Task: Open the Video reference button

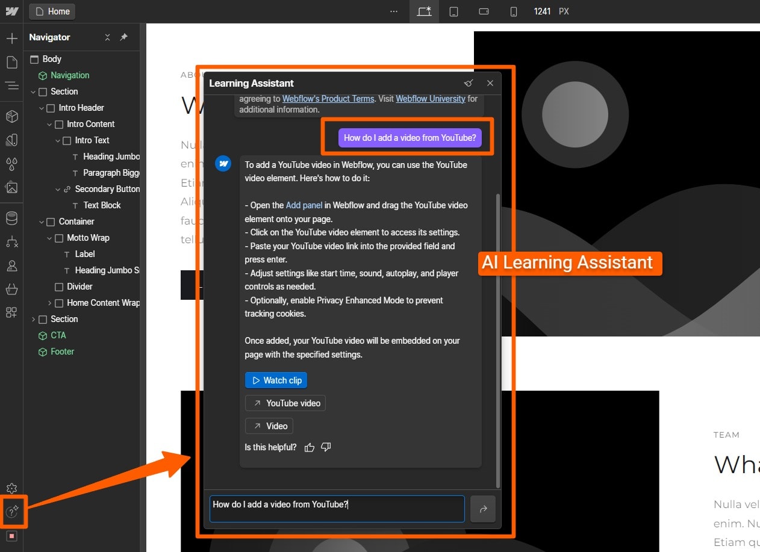Action: tap(269, 426)
